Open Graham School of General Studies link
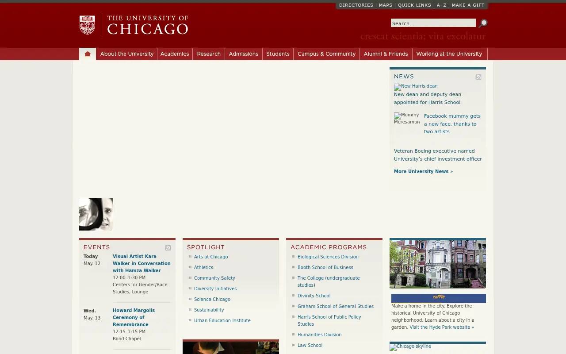Image resolution: width=566 pixels, height=354 pixels. click(x=336, y=306)
